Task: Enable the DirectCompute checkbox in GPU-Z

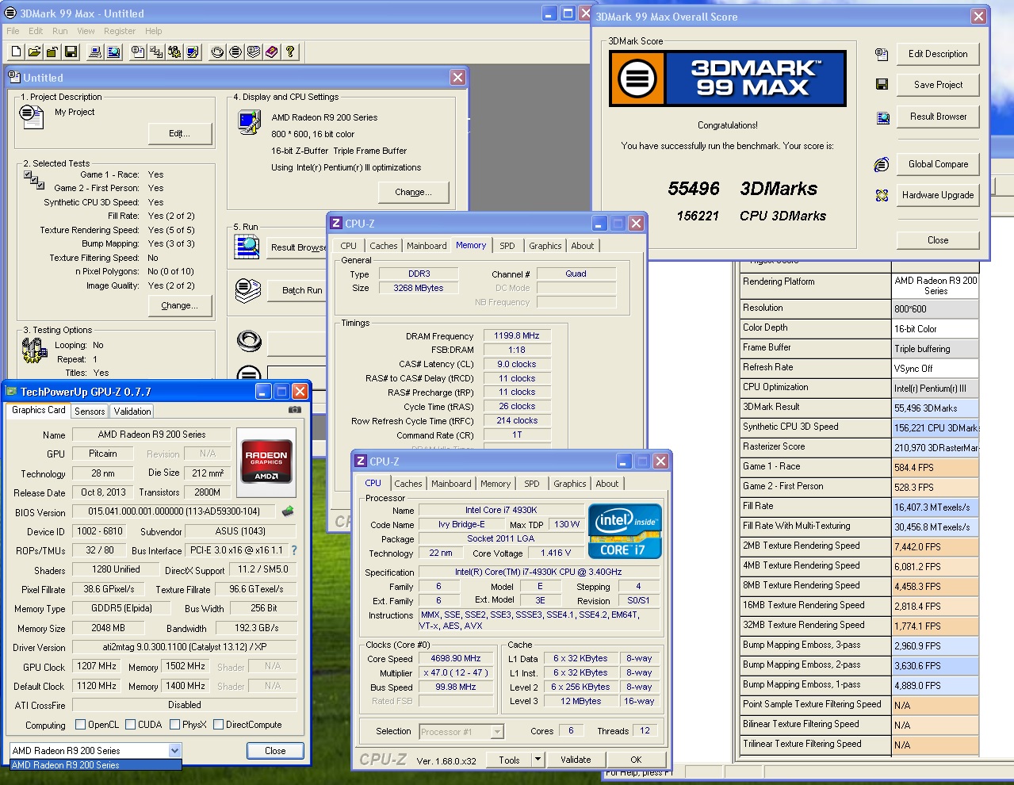Action: 218,725
